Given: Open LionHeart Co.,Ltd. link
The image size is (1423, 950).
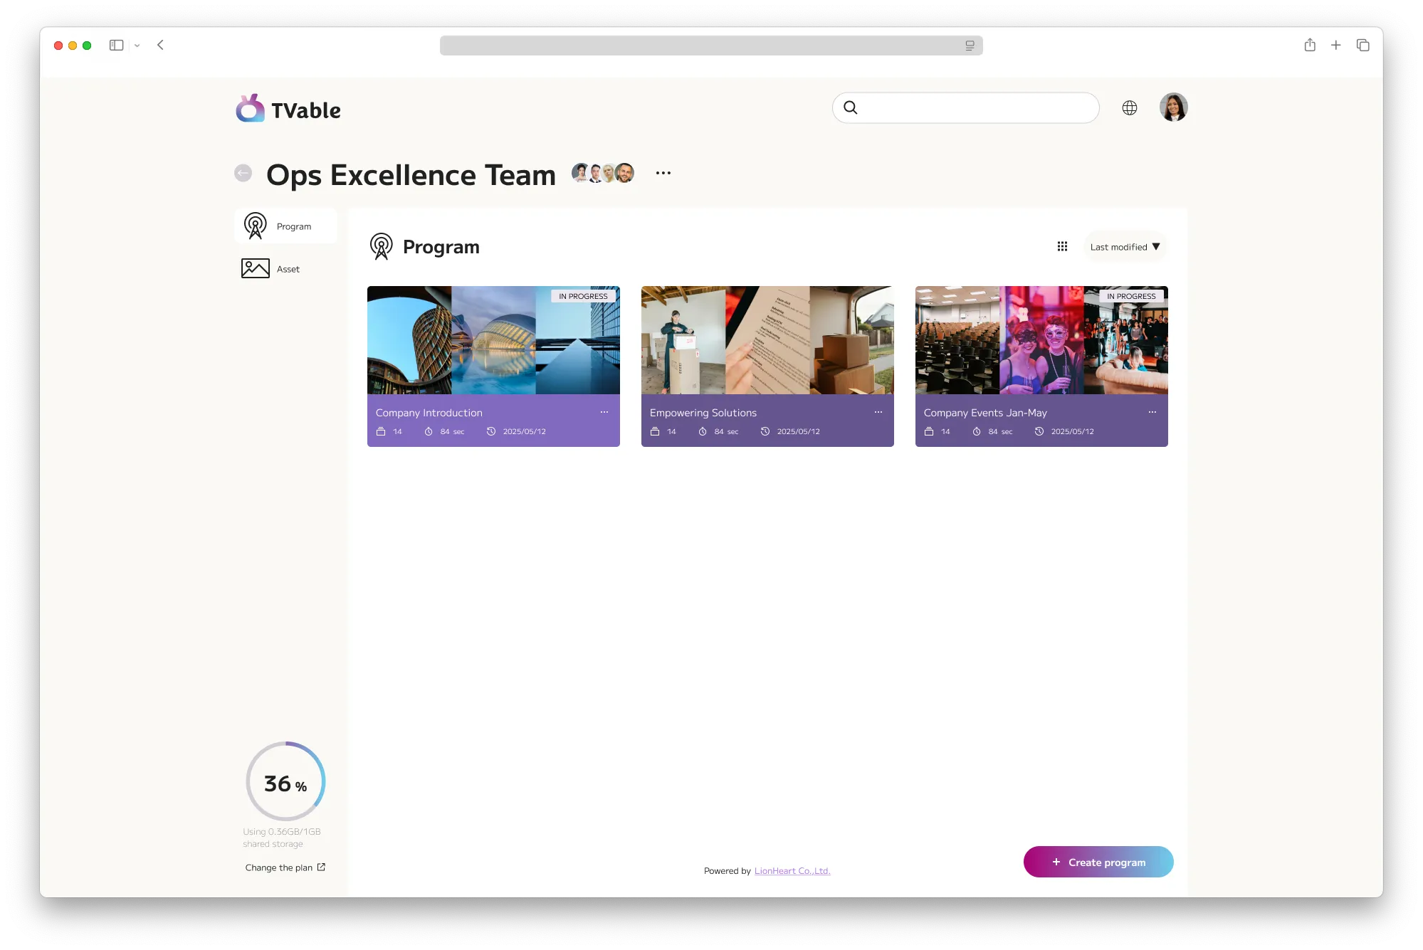Looking at the screenshot, I should [x=792, y=871].
